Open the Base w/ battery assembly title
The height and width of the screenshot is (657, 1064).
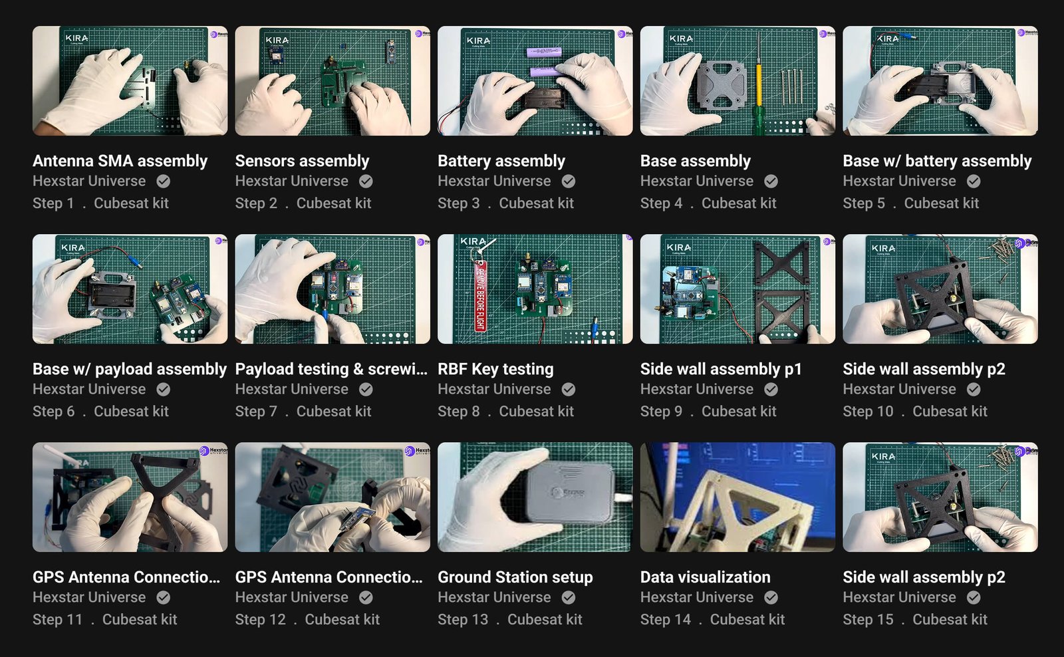[x=936, y=161]
